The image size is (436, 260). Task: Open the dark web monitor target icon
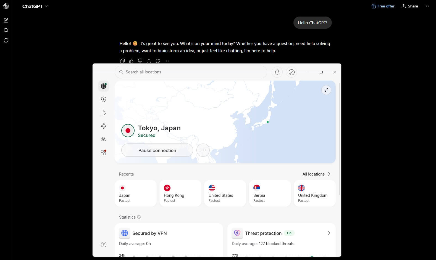click(x=104, y=139)
